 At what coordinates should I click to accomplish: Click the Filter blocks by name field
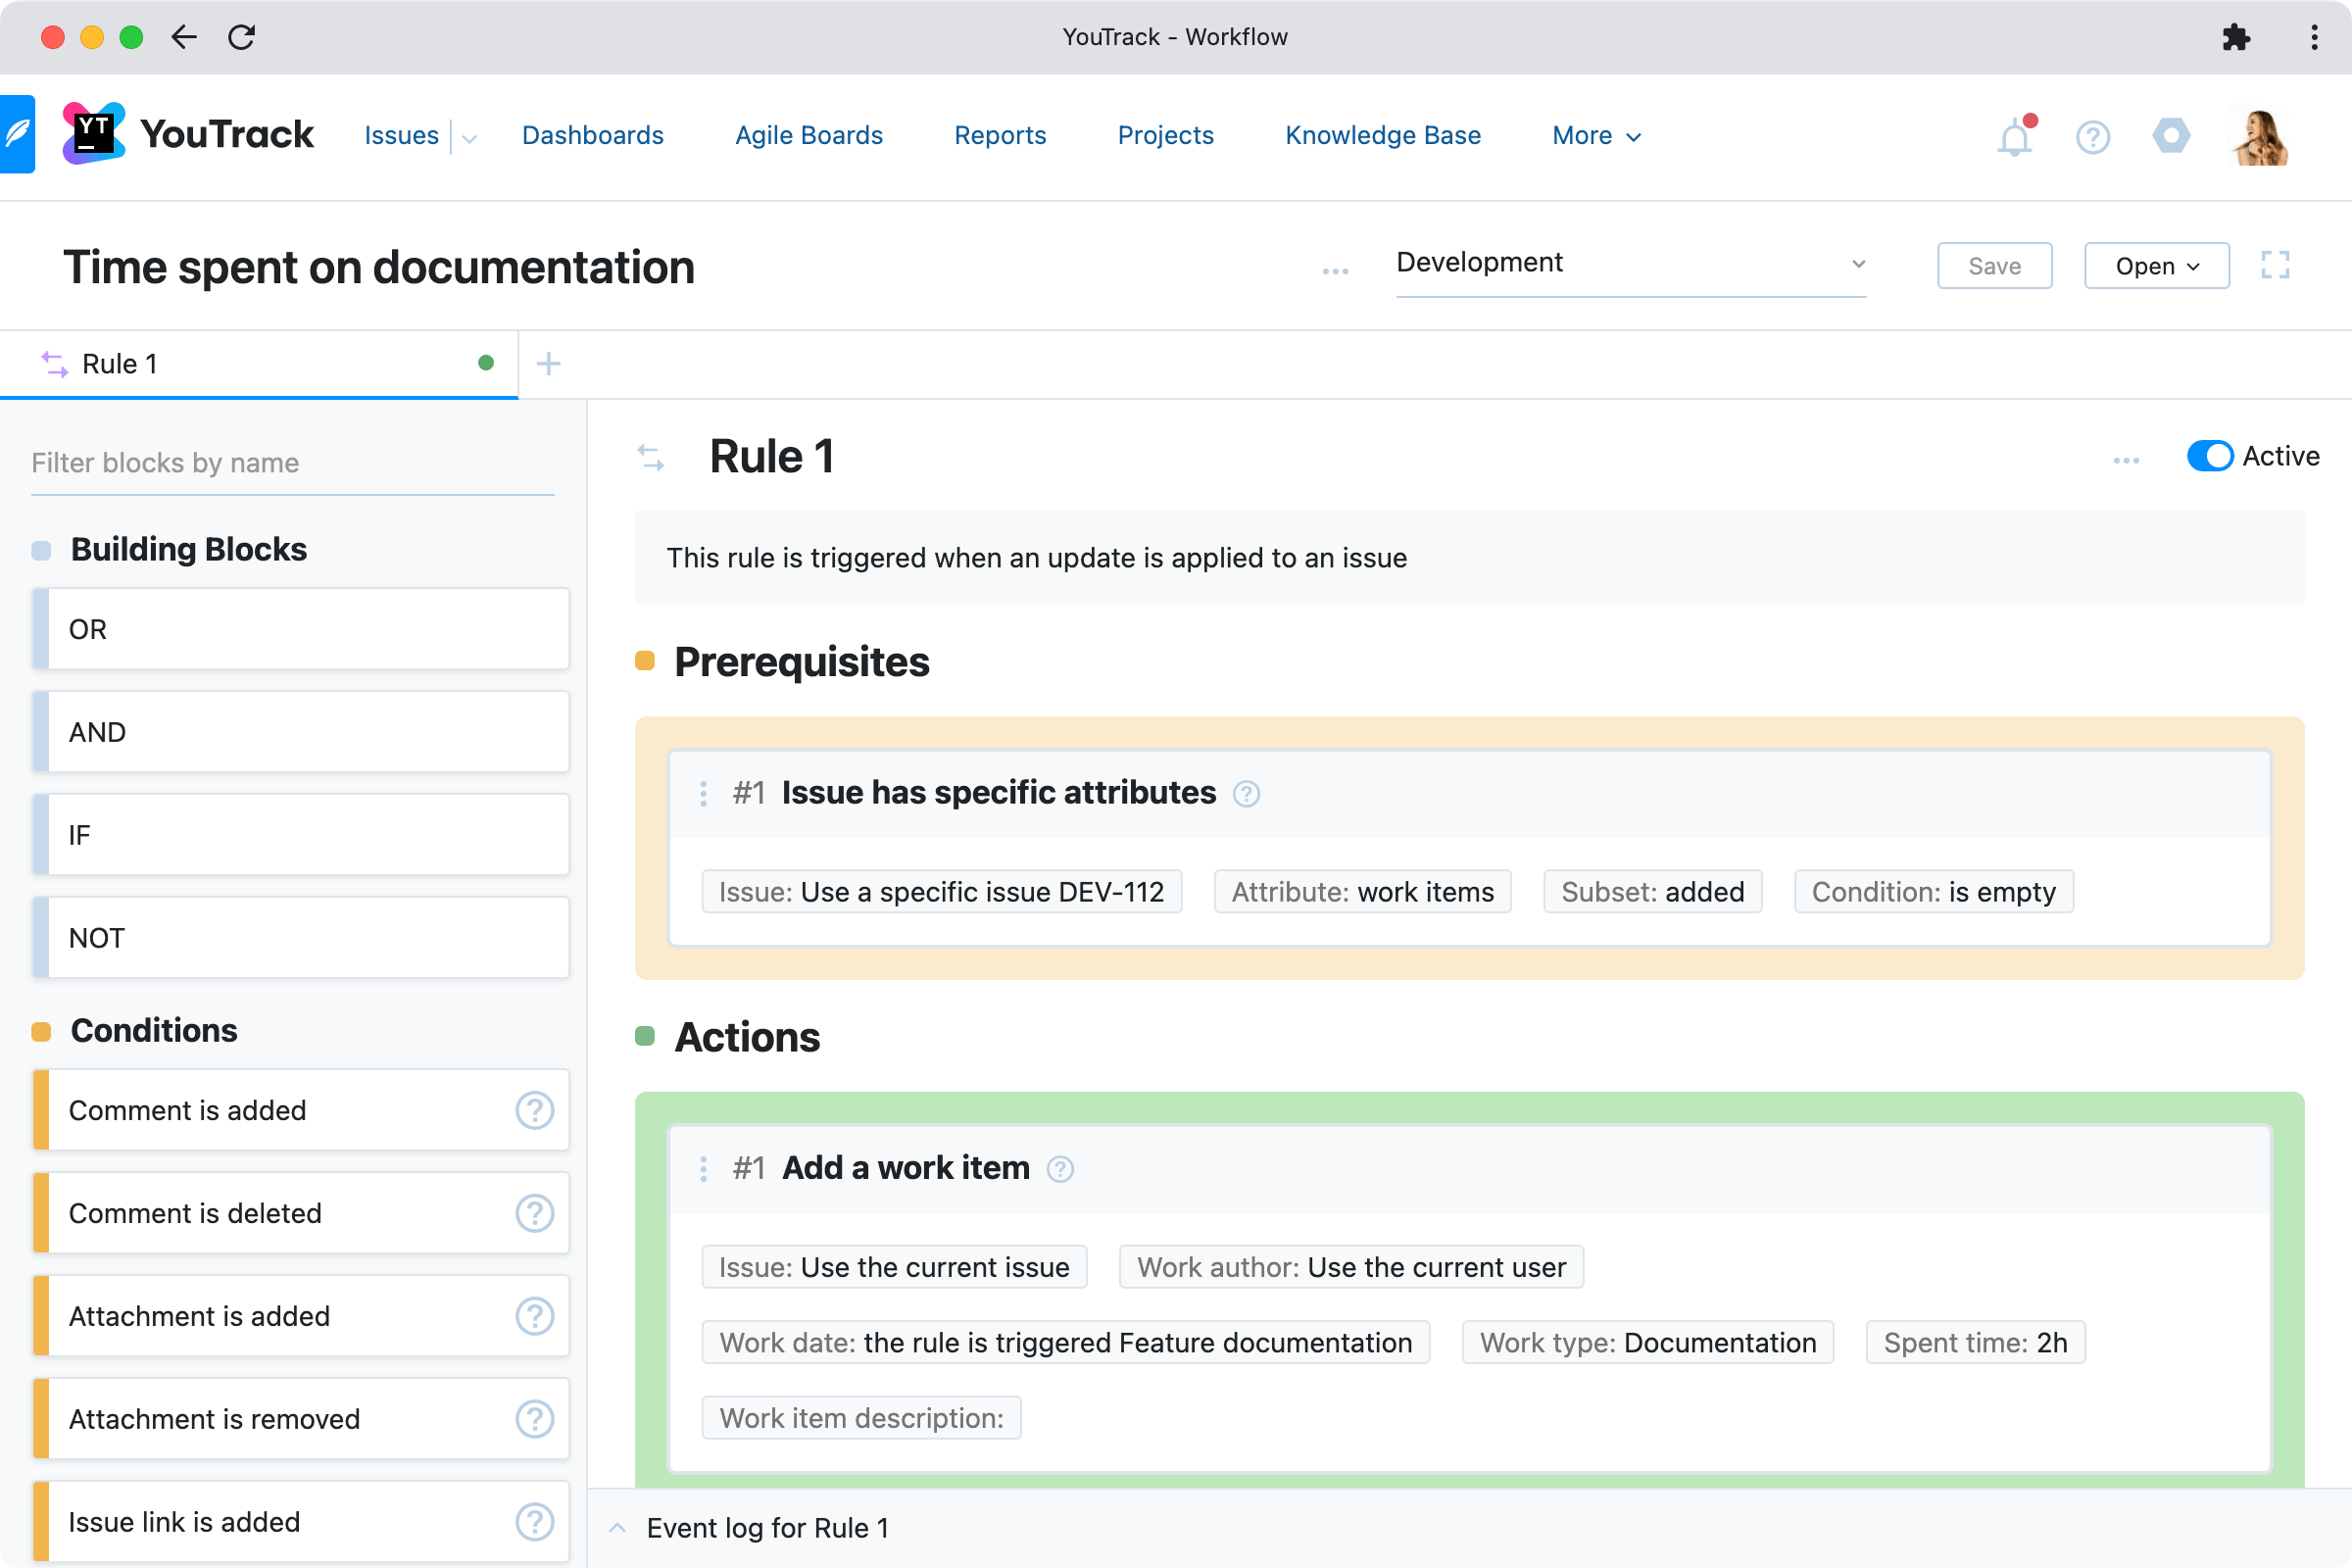[x=290, y=462]
